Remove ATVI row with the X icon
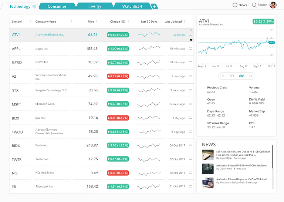284x202 pixels. 191,30
